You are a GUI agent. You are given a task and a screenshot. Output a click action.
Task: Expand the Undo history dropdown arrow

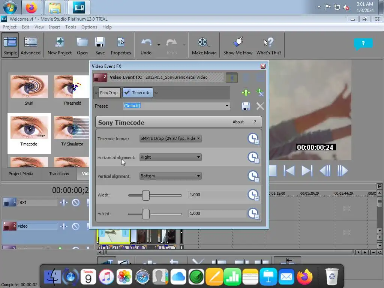[x=159, y=45]
